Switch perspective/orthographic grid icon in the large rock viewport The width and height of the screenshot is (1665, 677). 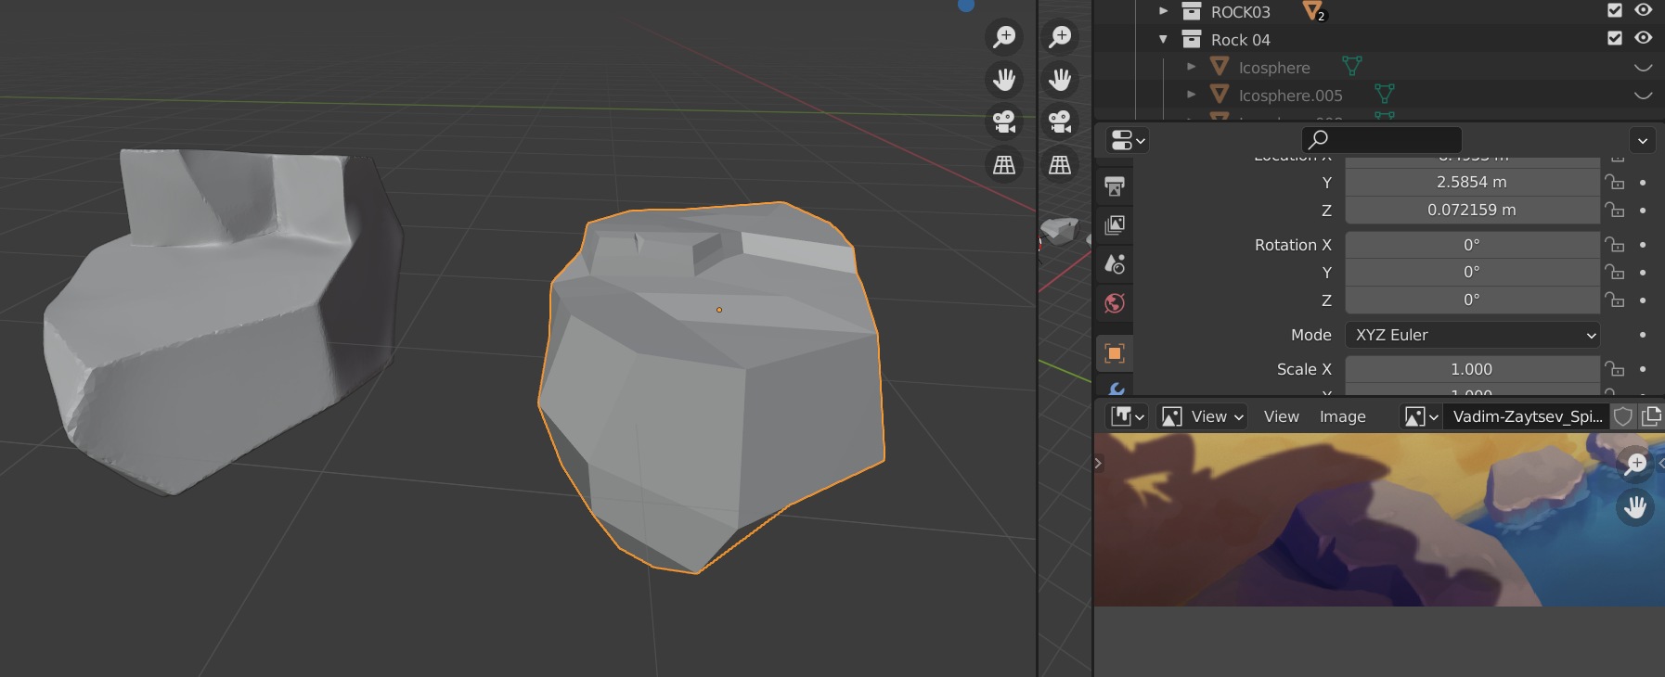pos(1004,165)
